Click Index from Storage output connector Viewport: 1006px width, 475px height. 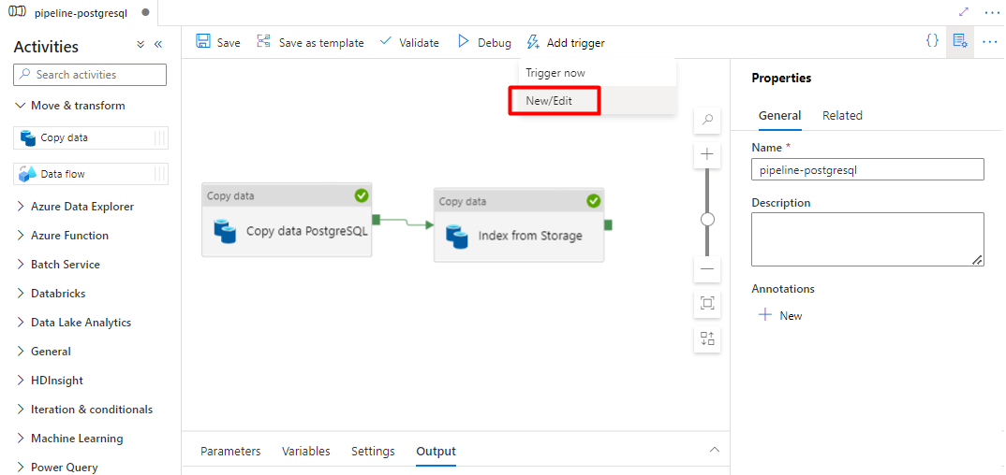tap(608, 224)
